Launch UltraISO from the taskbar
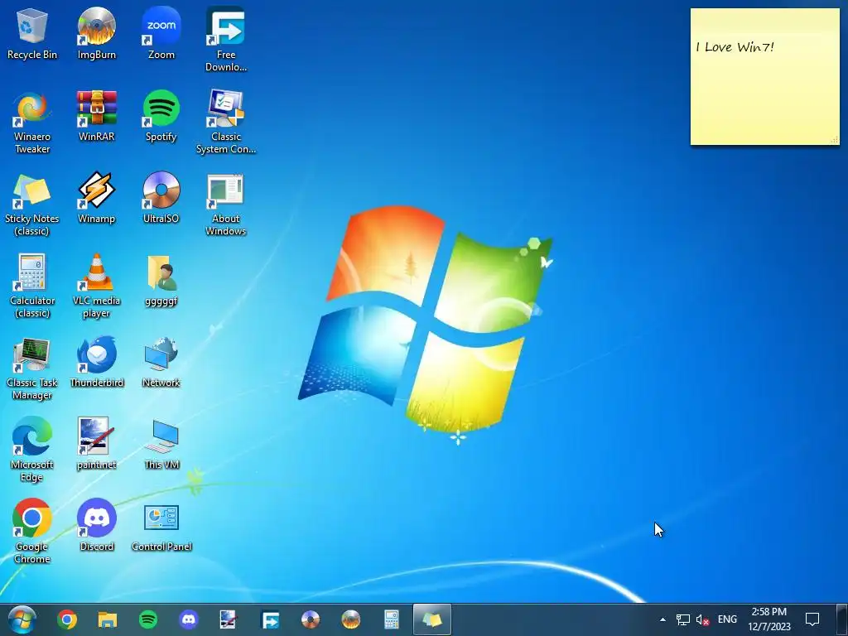This screenshot has height=636, width=848. (x=311, y=619)
